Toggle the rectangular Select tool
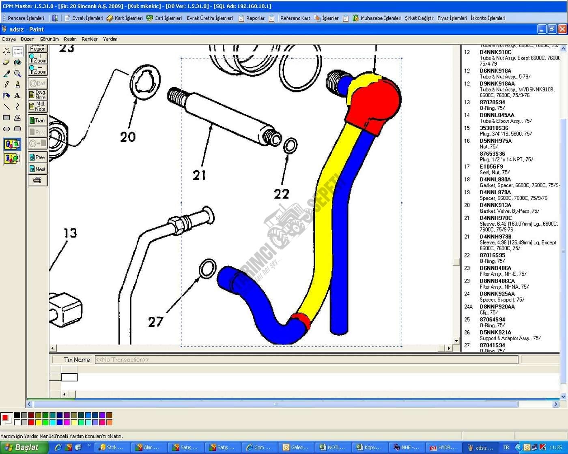This screenshot has height=454, width=568. coord(17,51)
